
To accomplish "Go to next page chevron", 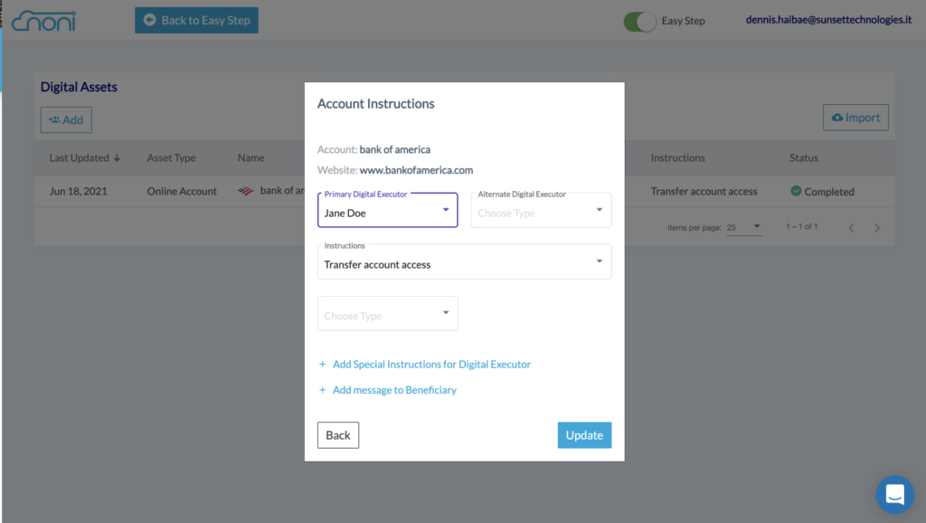I will [877, 227].
